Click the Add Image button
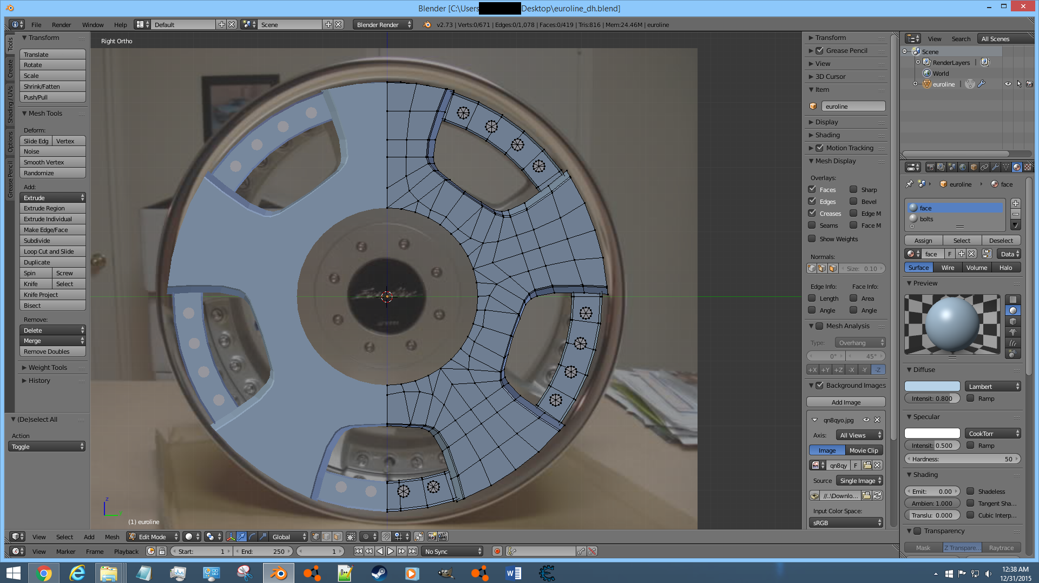The width and height of the screenshot is (1039, 583). point(845,402)
